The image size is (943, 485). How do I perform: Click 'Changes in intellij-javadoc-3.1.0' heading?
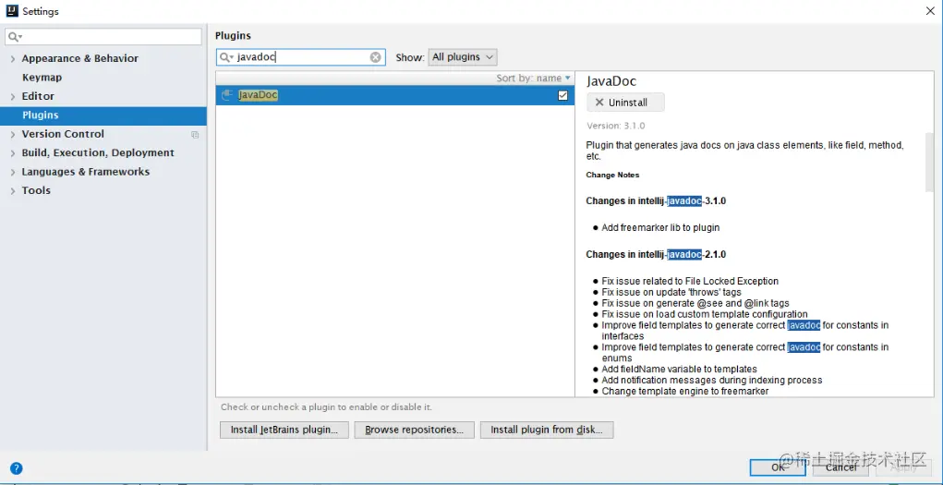point(656,201)
